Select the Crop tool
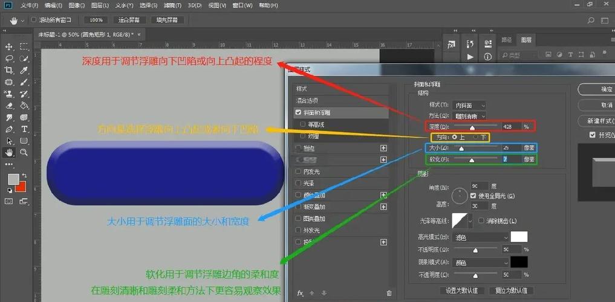 [x=8, y=70]
